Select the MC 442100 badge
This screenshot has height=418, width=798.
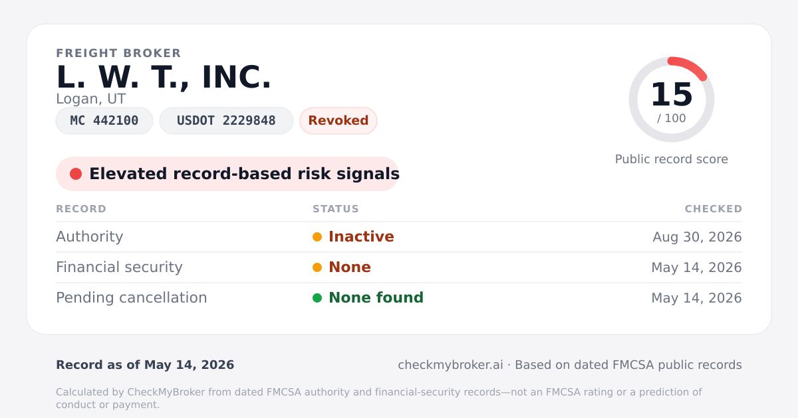[x=104, y=121]
